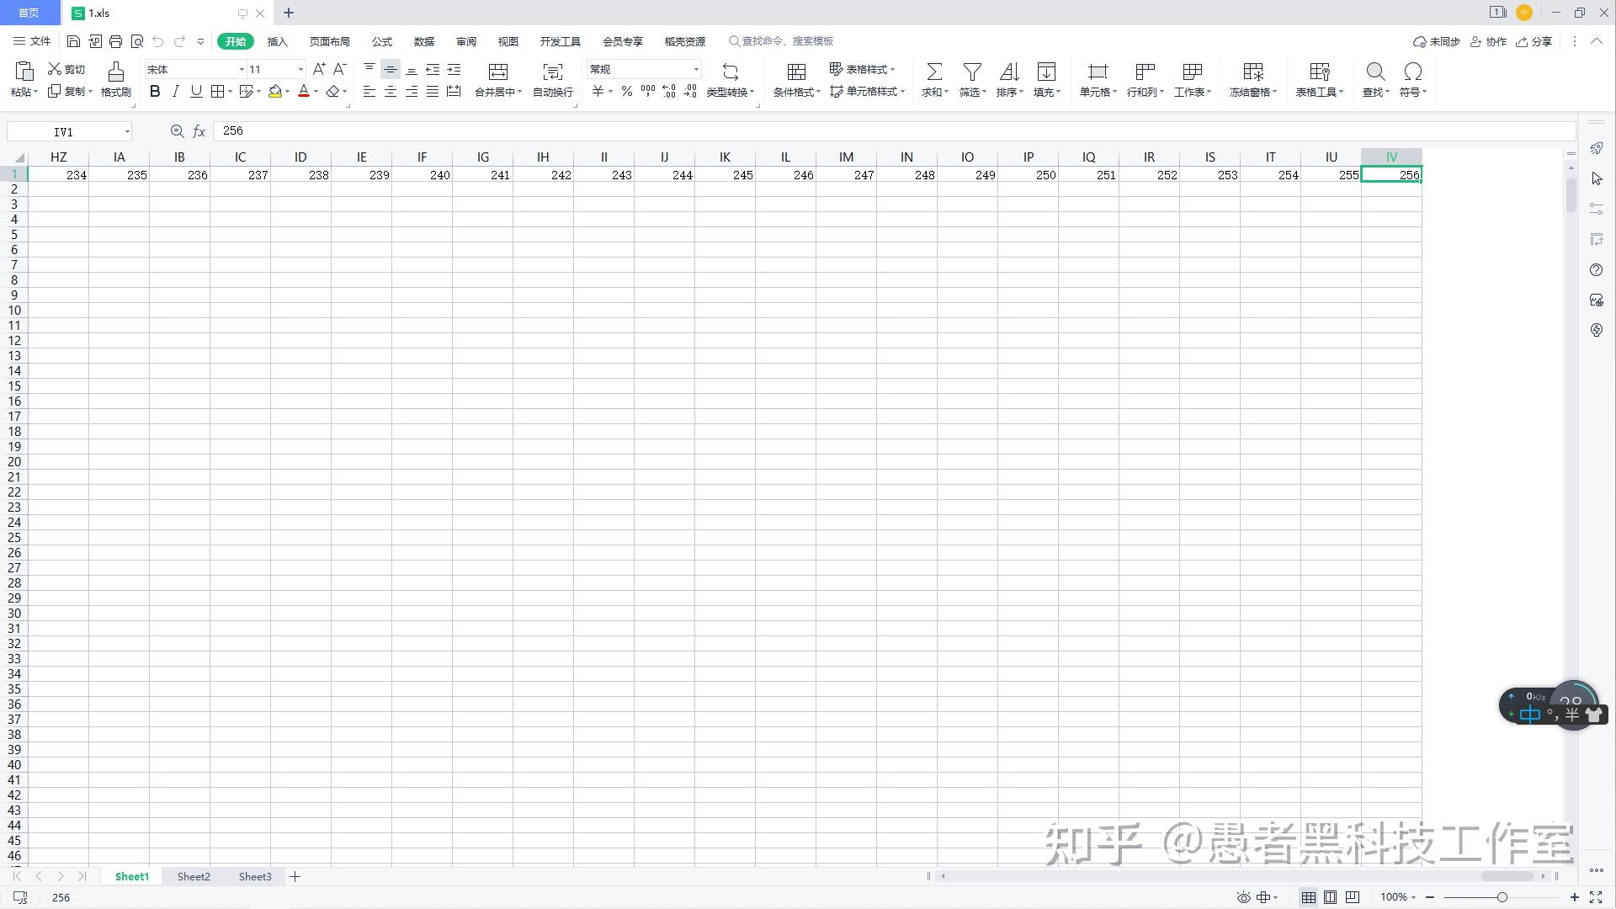Open the font name dropdown
1616x909 pixels.
(241, 69)
